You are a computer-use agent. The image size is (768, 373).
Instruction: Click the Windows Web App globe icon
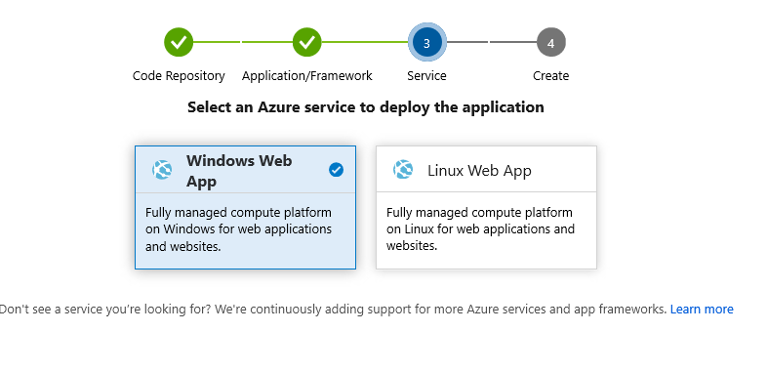click(x=162, y=170)
